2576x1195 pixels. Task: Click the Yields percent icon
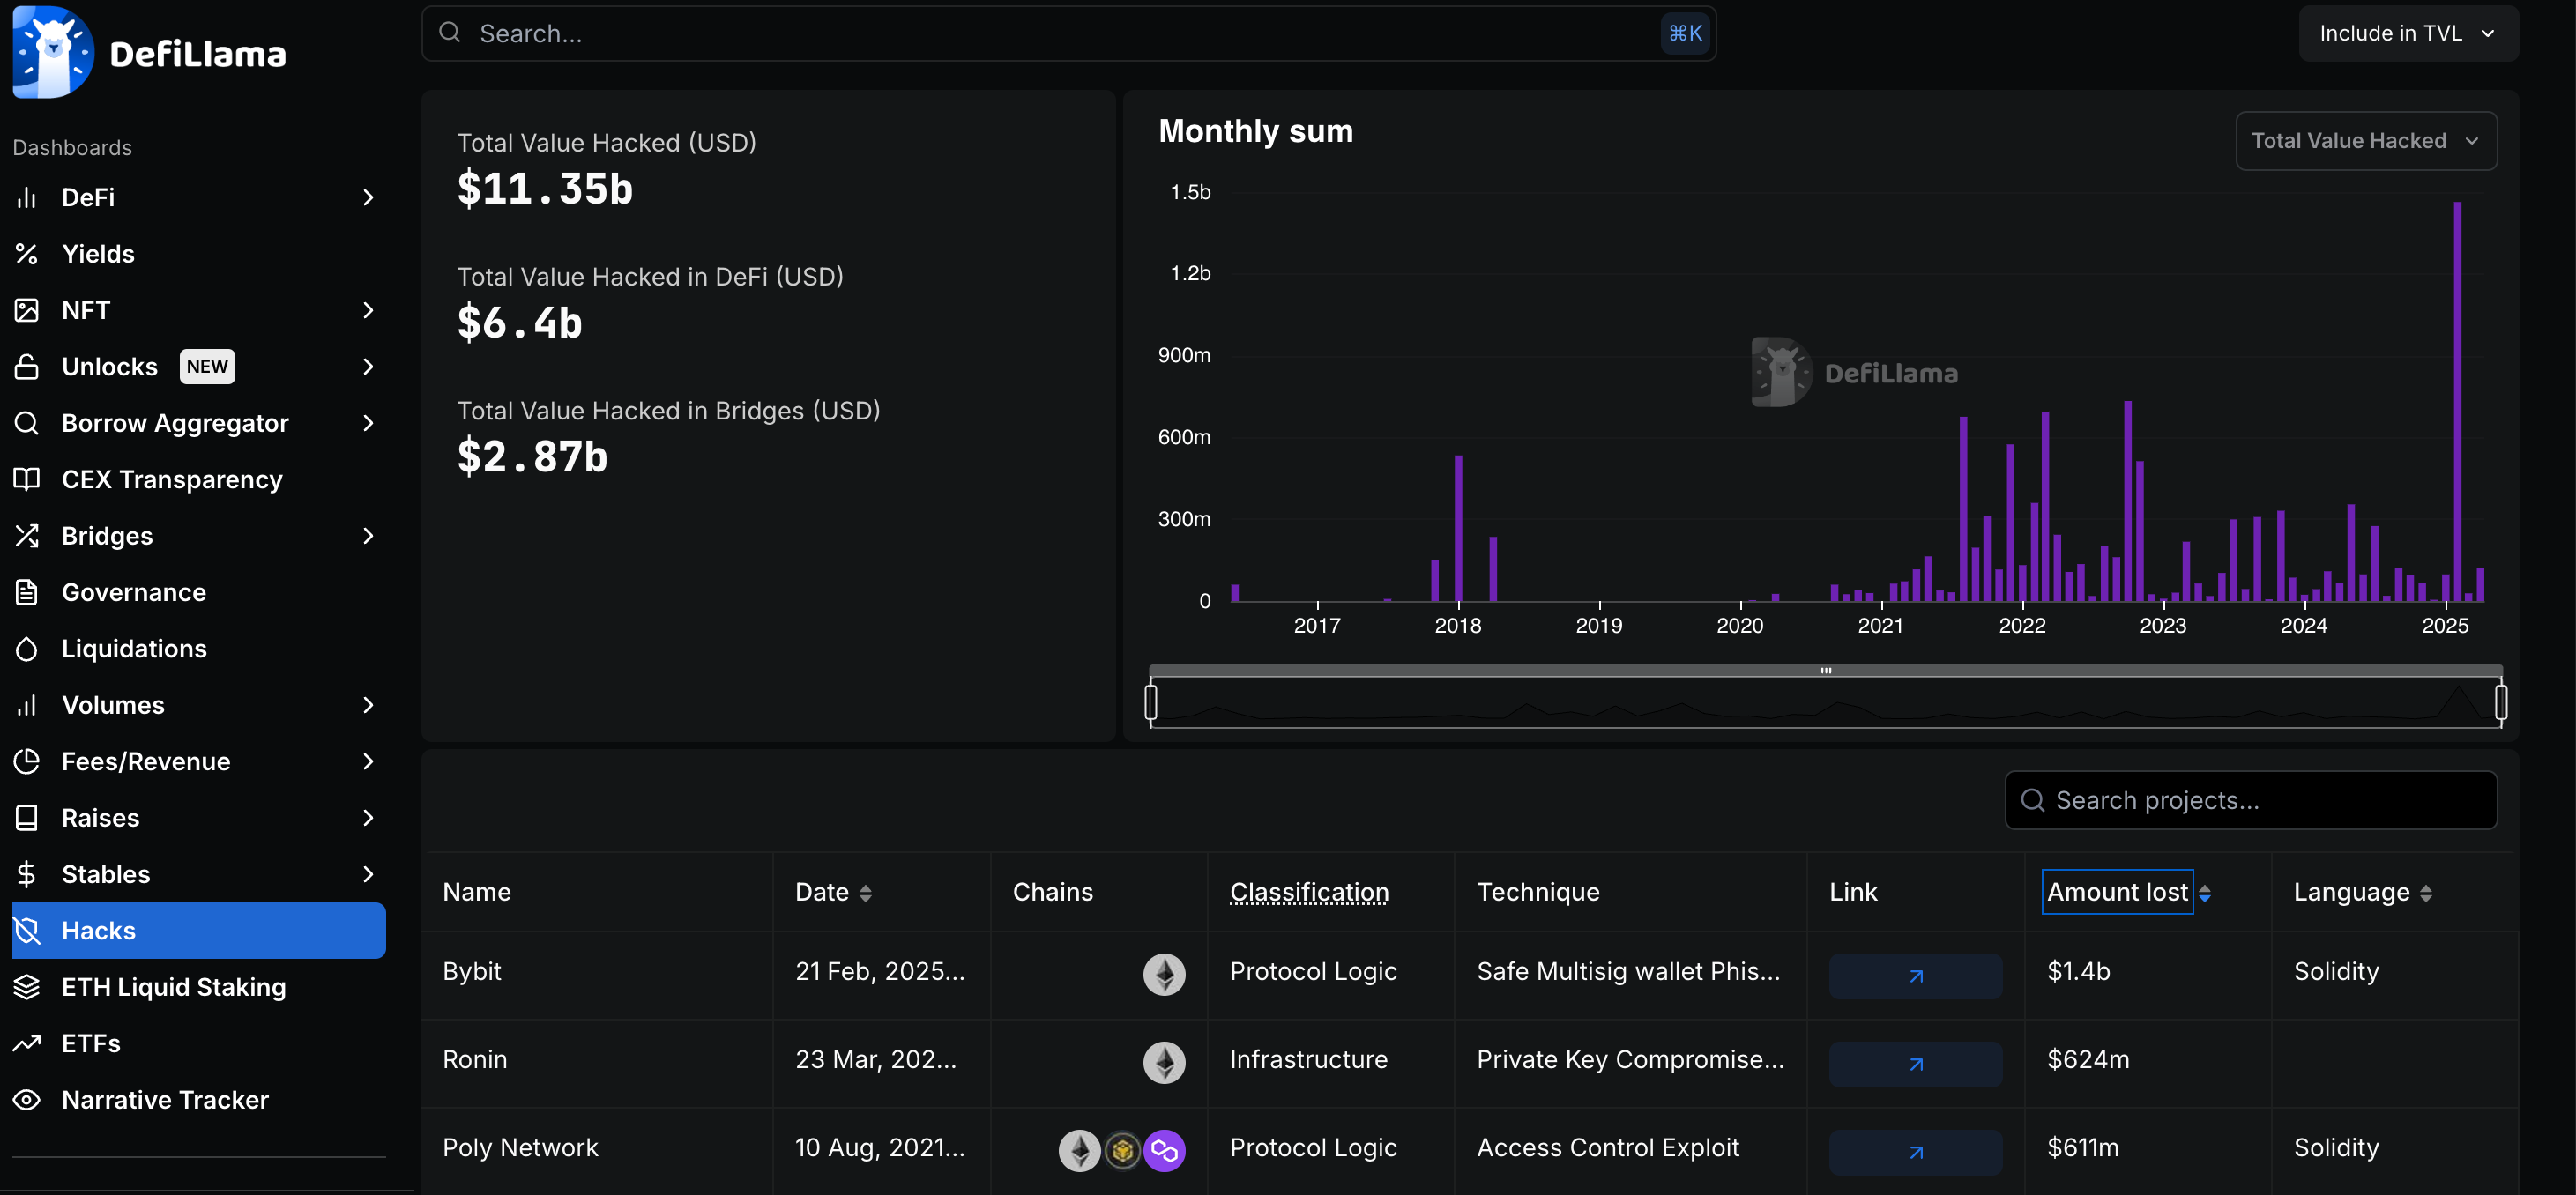pos(27,254)
